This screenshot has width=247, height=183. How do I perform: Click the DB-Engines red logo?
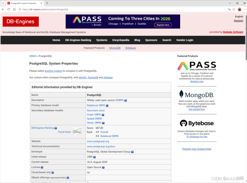click(21, 21)
